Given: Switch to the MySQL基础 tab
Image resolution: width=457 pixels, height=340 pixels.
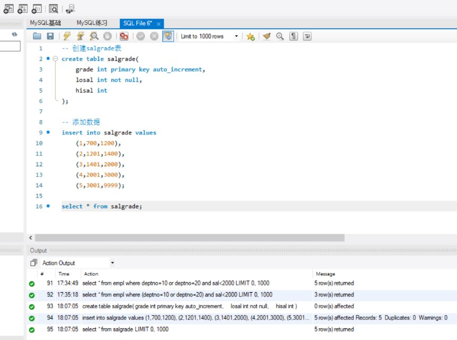Looking at the screenshot, I should coord(46,23).
